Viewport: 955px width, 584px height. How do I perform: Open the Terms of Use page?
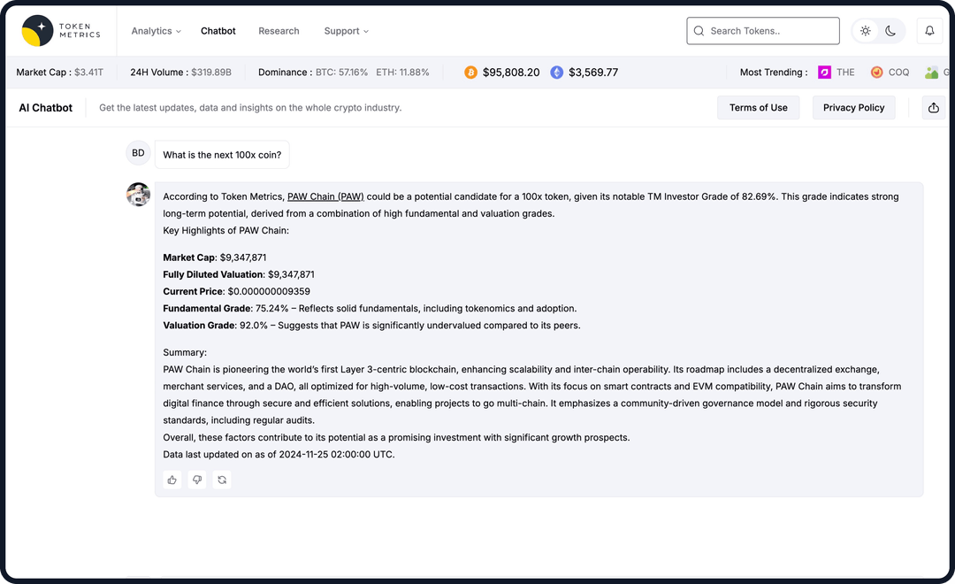pyautogui.click(x=758, y=107)
